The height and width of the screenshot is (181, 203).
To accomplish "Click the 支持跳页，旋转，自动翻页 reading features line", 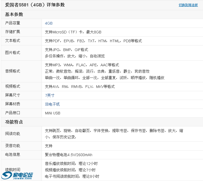I will (x=114, y=131).
